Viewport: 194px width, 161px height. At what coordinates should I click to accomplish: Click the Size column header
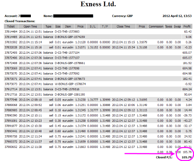point(58,26)
